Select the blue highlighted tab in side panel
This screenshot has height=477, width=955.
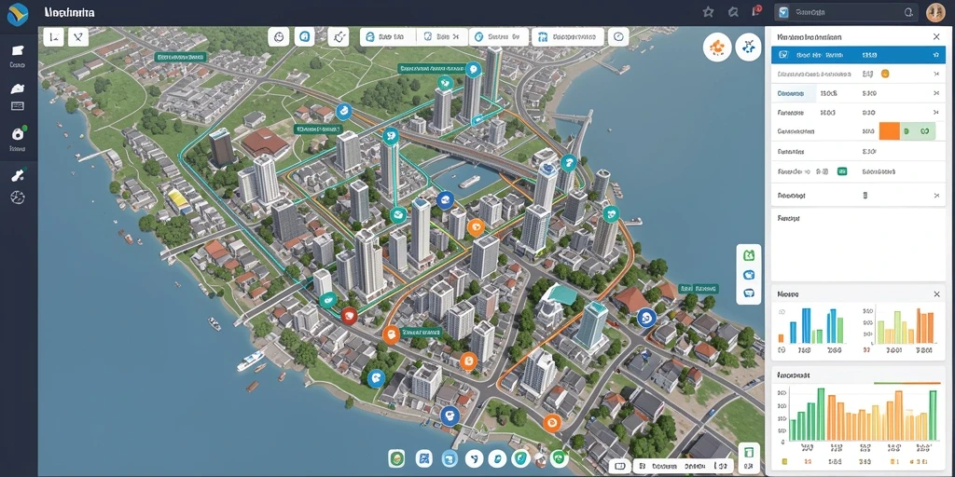coord(859,55)
